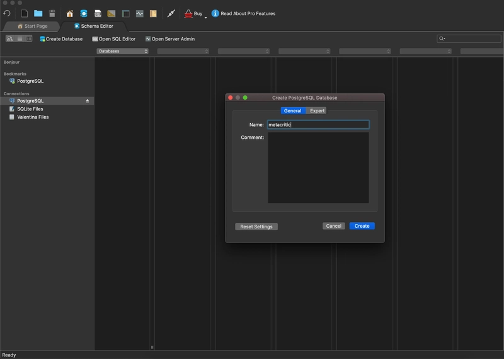Click Create Database button
The width and height of the screenshot is (504, 359).
(61, 38)
